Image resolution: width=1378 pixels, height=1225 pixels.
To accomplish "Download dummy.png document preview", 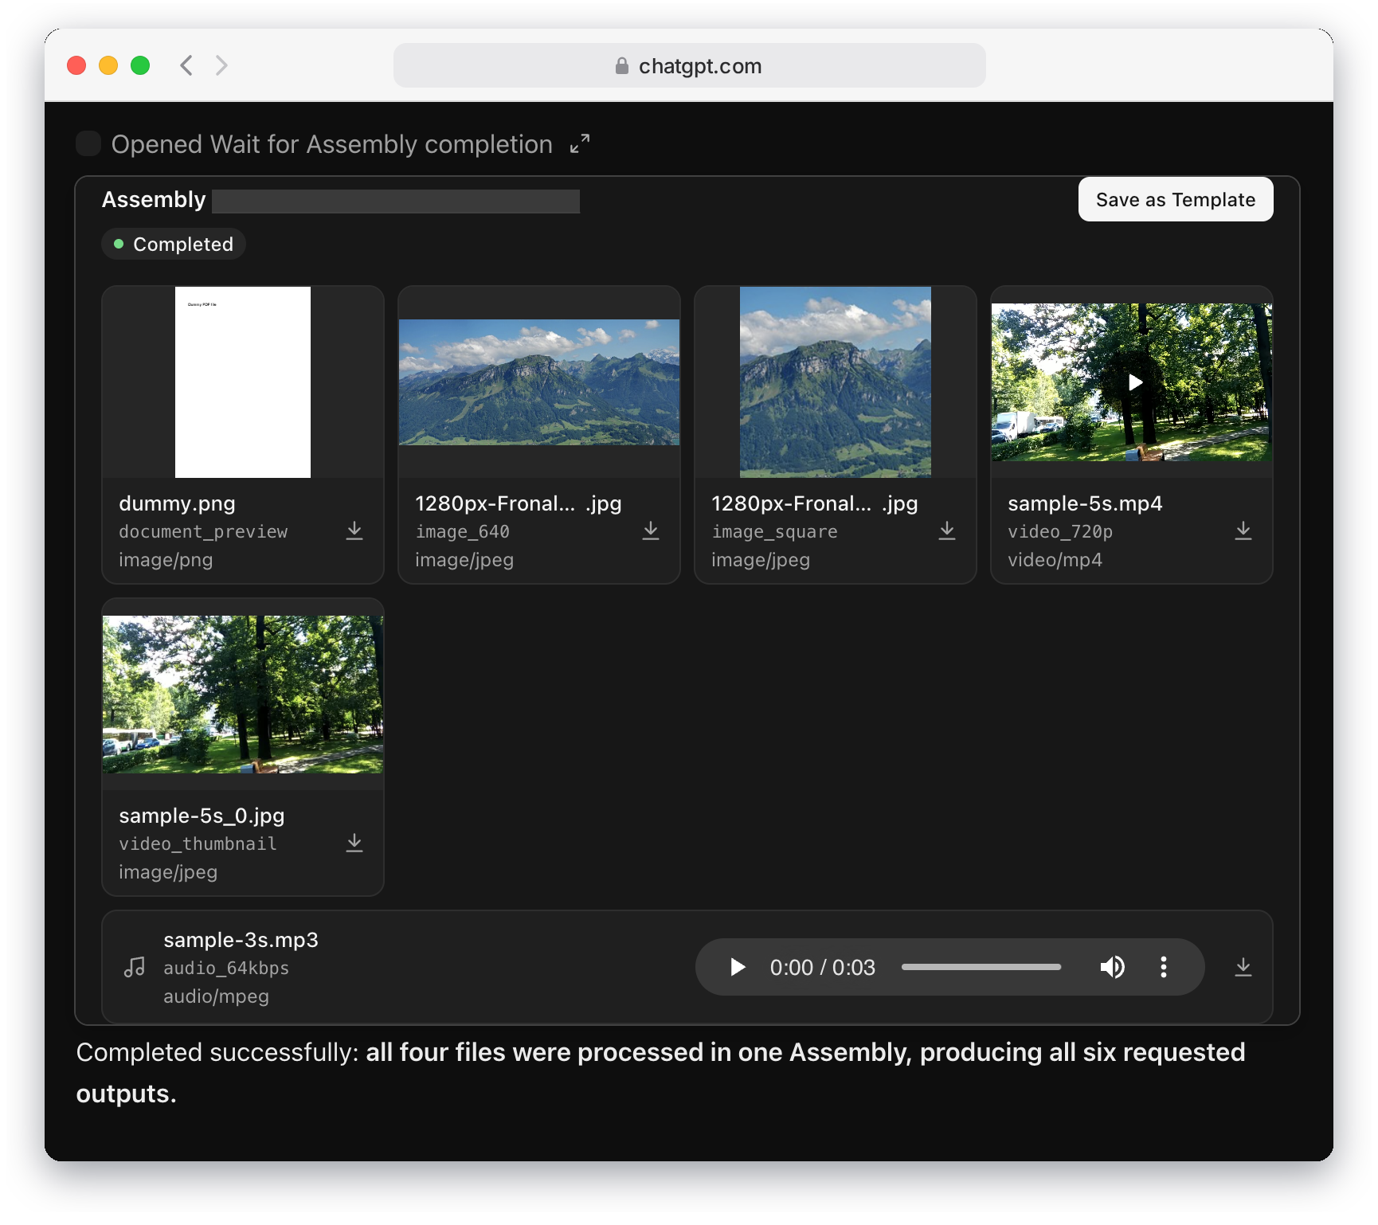I will pyautogui.click(x=354, y=531).
